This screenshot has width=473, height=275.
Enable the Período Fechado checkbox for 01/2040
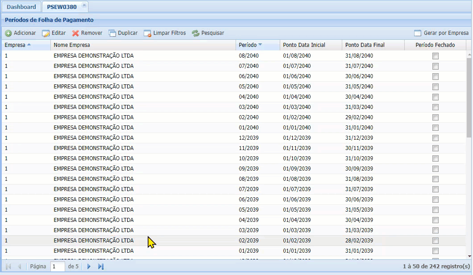(x=436, y=127)
